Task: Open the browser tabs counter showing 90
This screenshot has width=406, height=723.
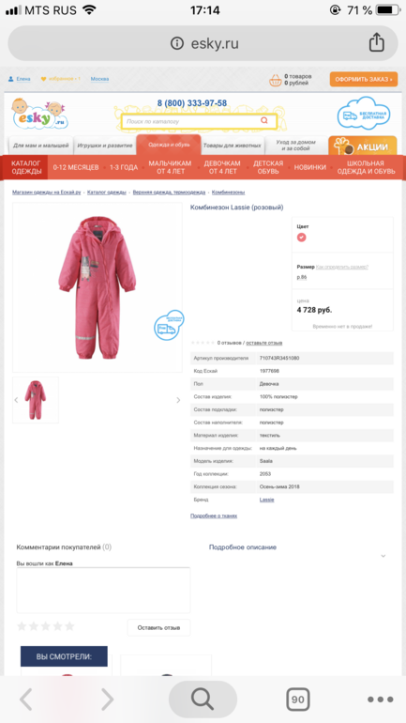Action: point(297,700)
